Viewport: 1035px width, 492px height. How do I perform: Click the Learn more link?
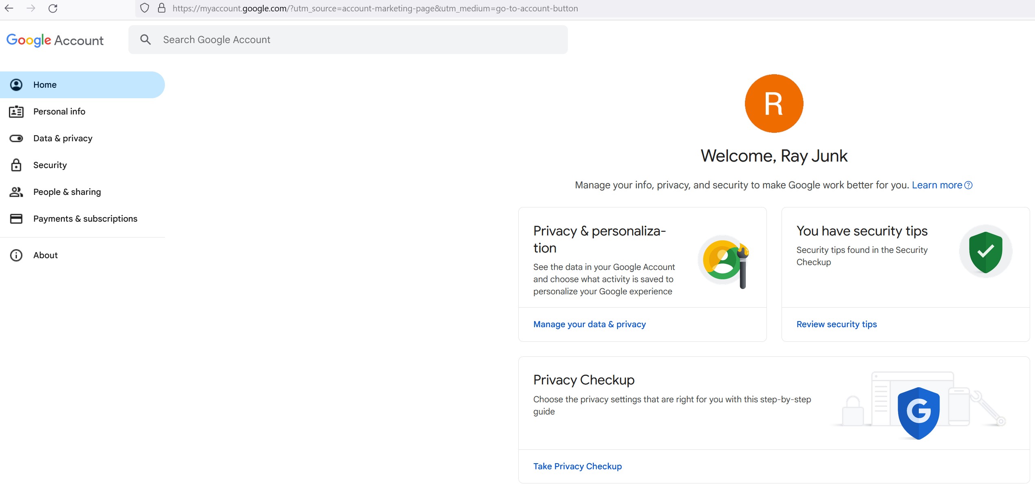pyautogui.click(x=937, y=185)
